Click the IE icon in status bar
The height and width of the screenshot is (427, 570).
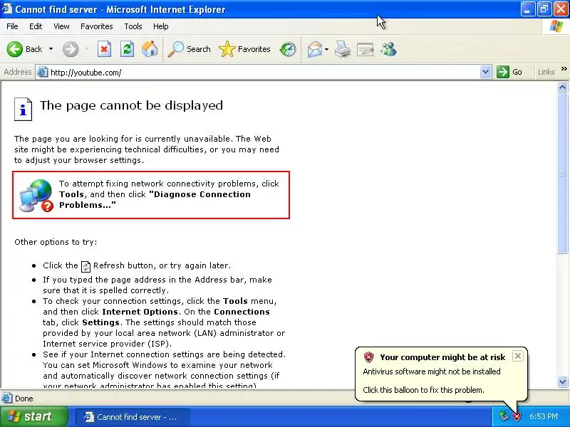click(x=7, y=399)
